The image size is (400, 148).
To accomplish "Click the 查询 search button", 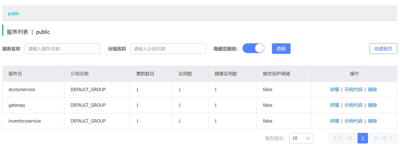I will click(x=281, y=49).
